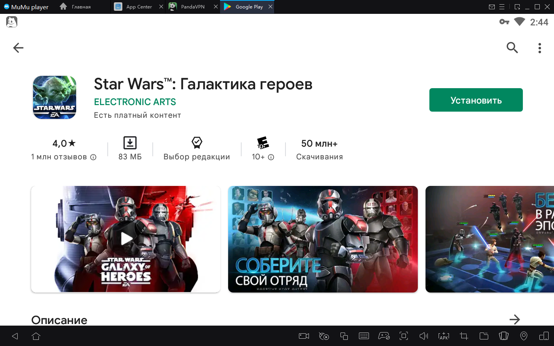Viewport: 554px width, 346px height.
Task: Take a screenshot with crop icon
Action: click(464, 336)
